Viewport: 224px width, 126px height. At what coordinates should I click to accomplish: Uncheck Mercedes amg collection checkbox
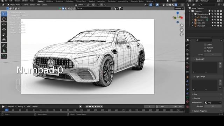[x=209, y=14]
